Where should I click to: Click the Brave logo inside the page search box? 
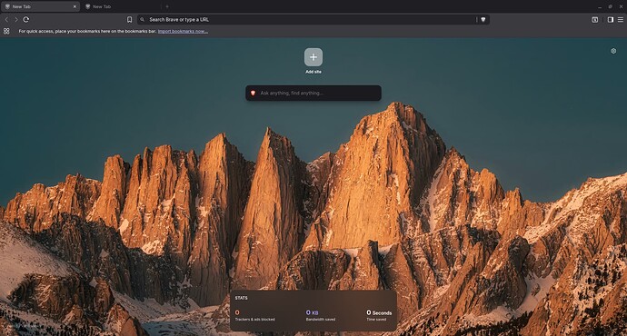click(x=253, y=94)
